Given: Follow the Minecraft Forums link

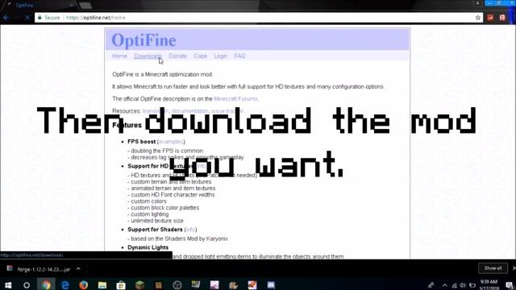Looking at the screenshot, I should pos(235,98).
